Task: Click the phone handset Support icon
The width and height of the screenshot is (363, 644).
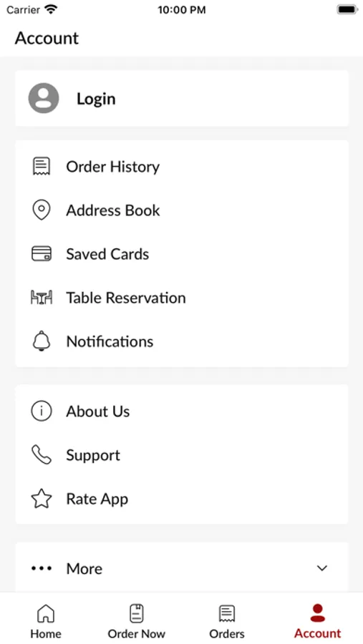Action: 42,455
